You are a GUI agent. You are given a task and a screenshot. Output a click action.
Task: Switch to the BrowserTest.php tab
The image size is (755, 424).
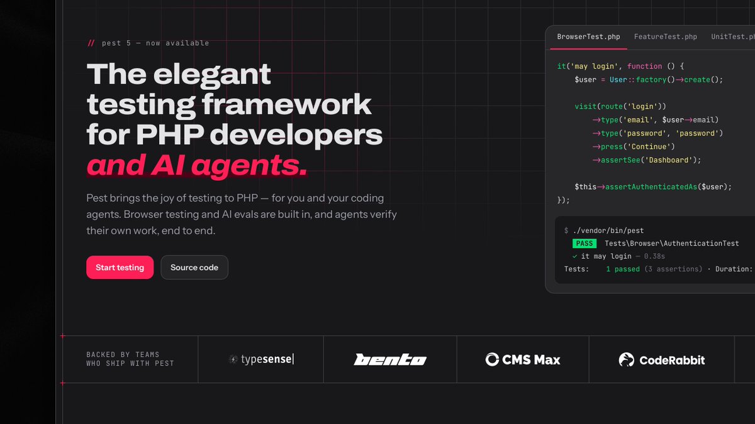tap(589, 36)
